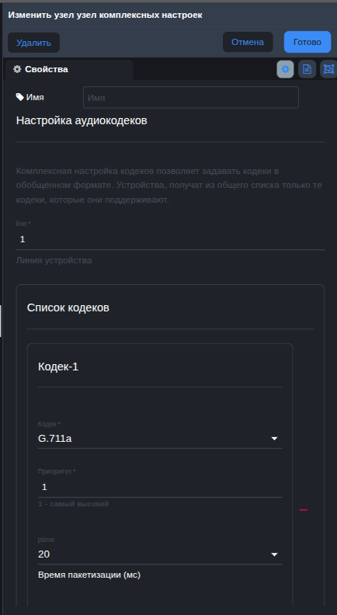The height and width of the screenshot is (615, 337).
Task: Switch to the Свойства tab
Action: coord(69,69)
